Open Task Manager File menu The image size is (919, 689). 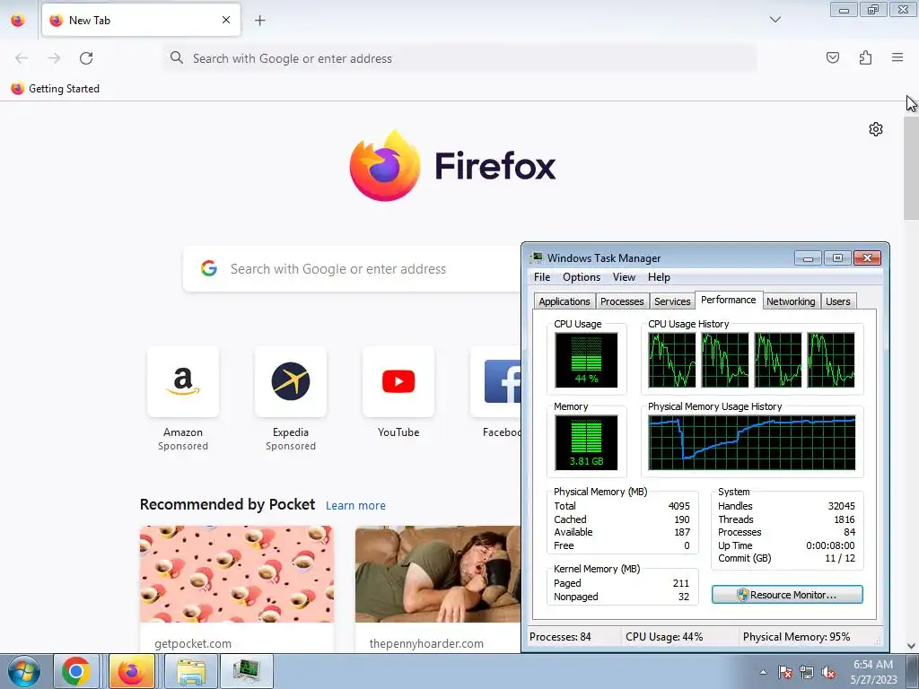(541, 277)
